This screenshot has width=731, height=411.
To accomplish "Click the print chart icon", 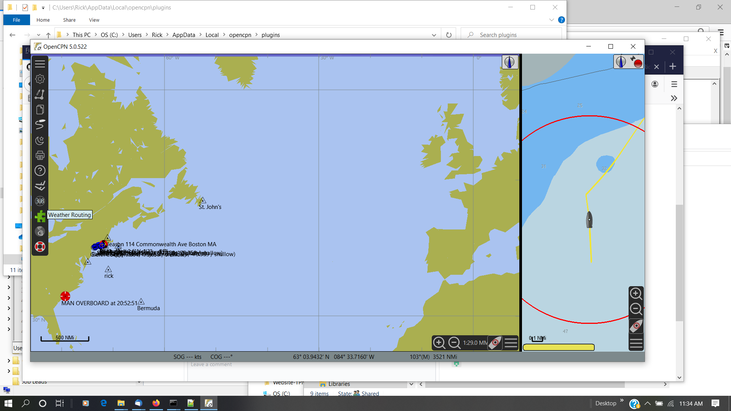I will [40, 155].
